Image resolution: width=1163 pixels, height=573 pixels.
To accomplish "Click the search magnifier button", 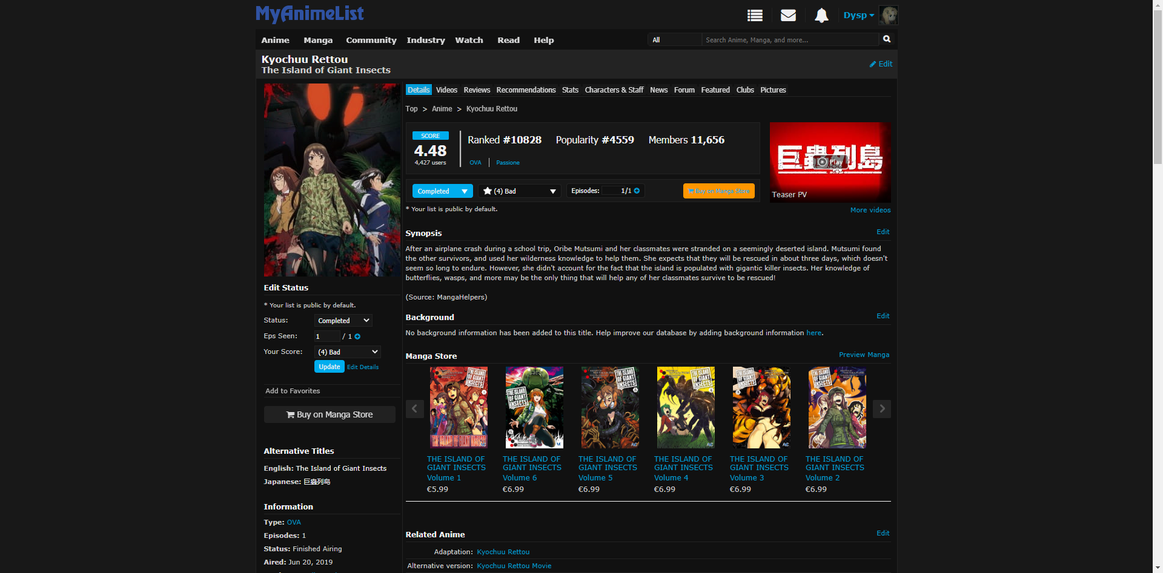I will coord(887,39).
